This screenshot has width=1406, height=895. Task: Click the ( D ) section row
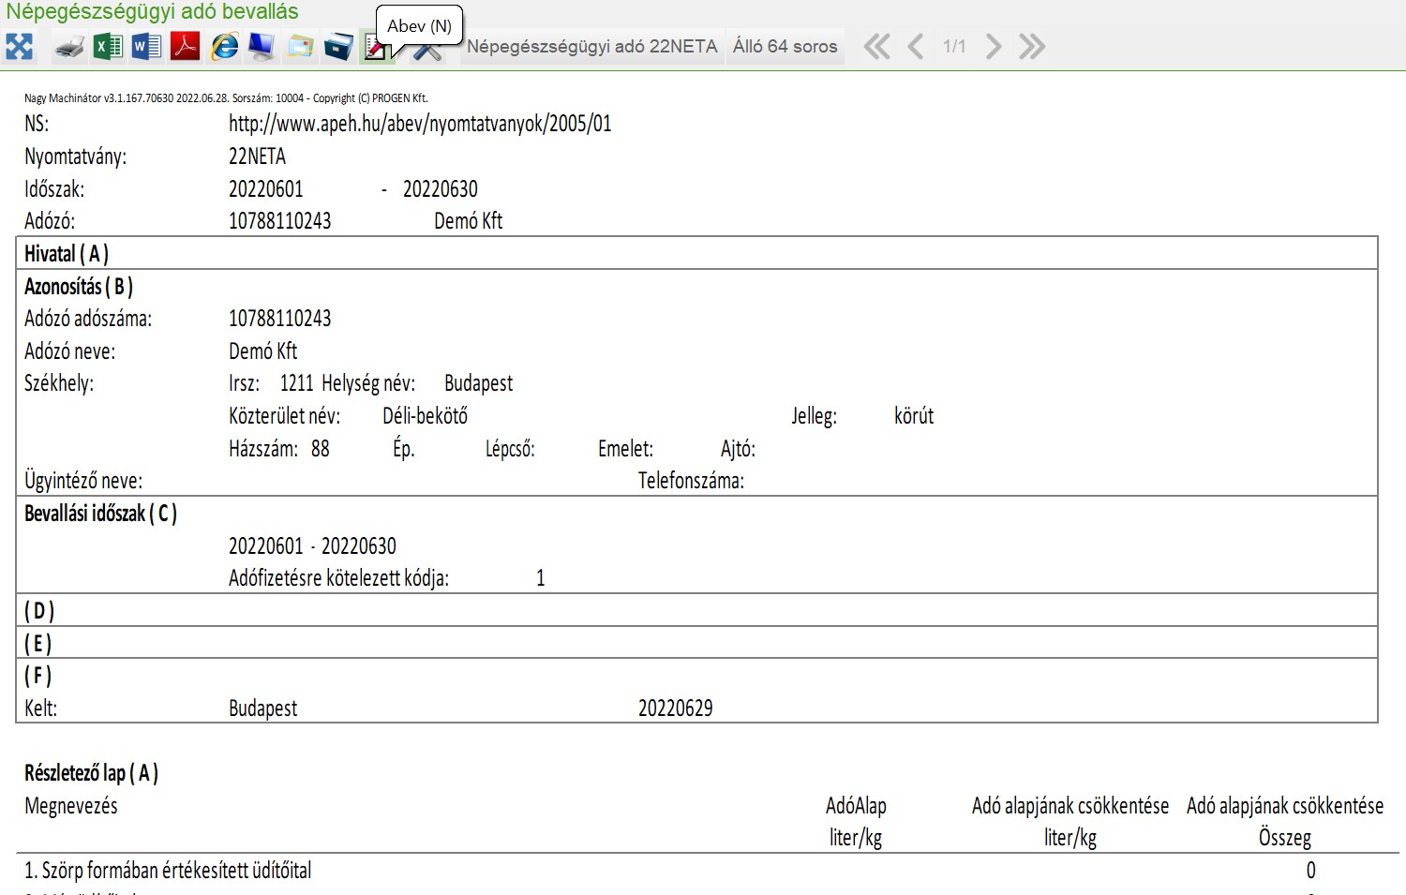696,610
